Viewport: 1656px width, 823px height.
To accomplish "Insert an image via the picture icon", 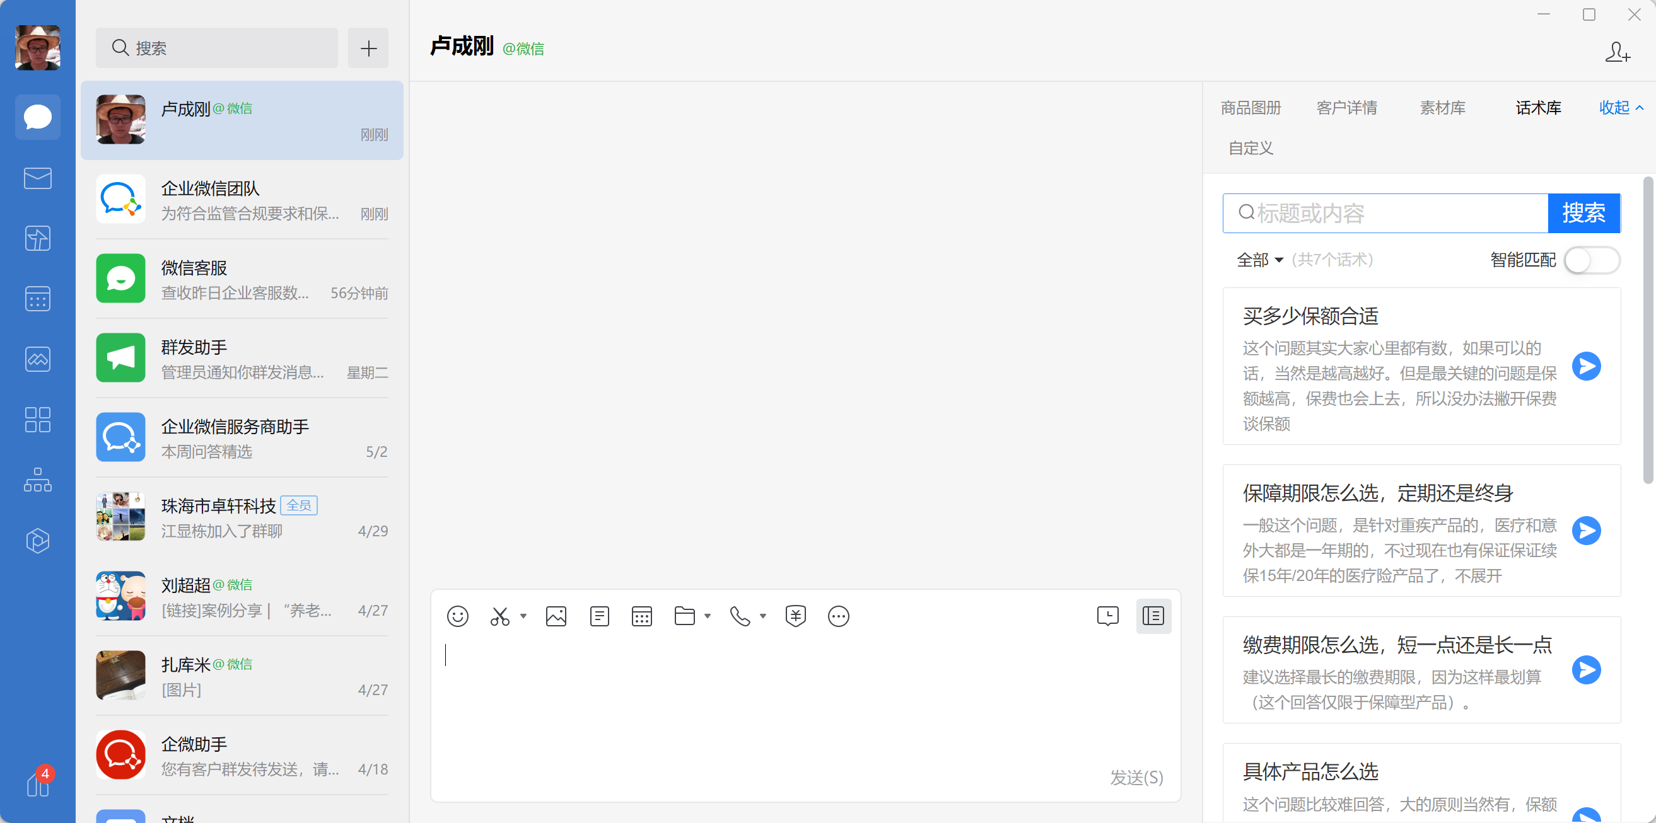I will (556, 616).
